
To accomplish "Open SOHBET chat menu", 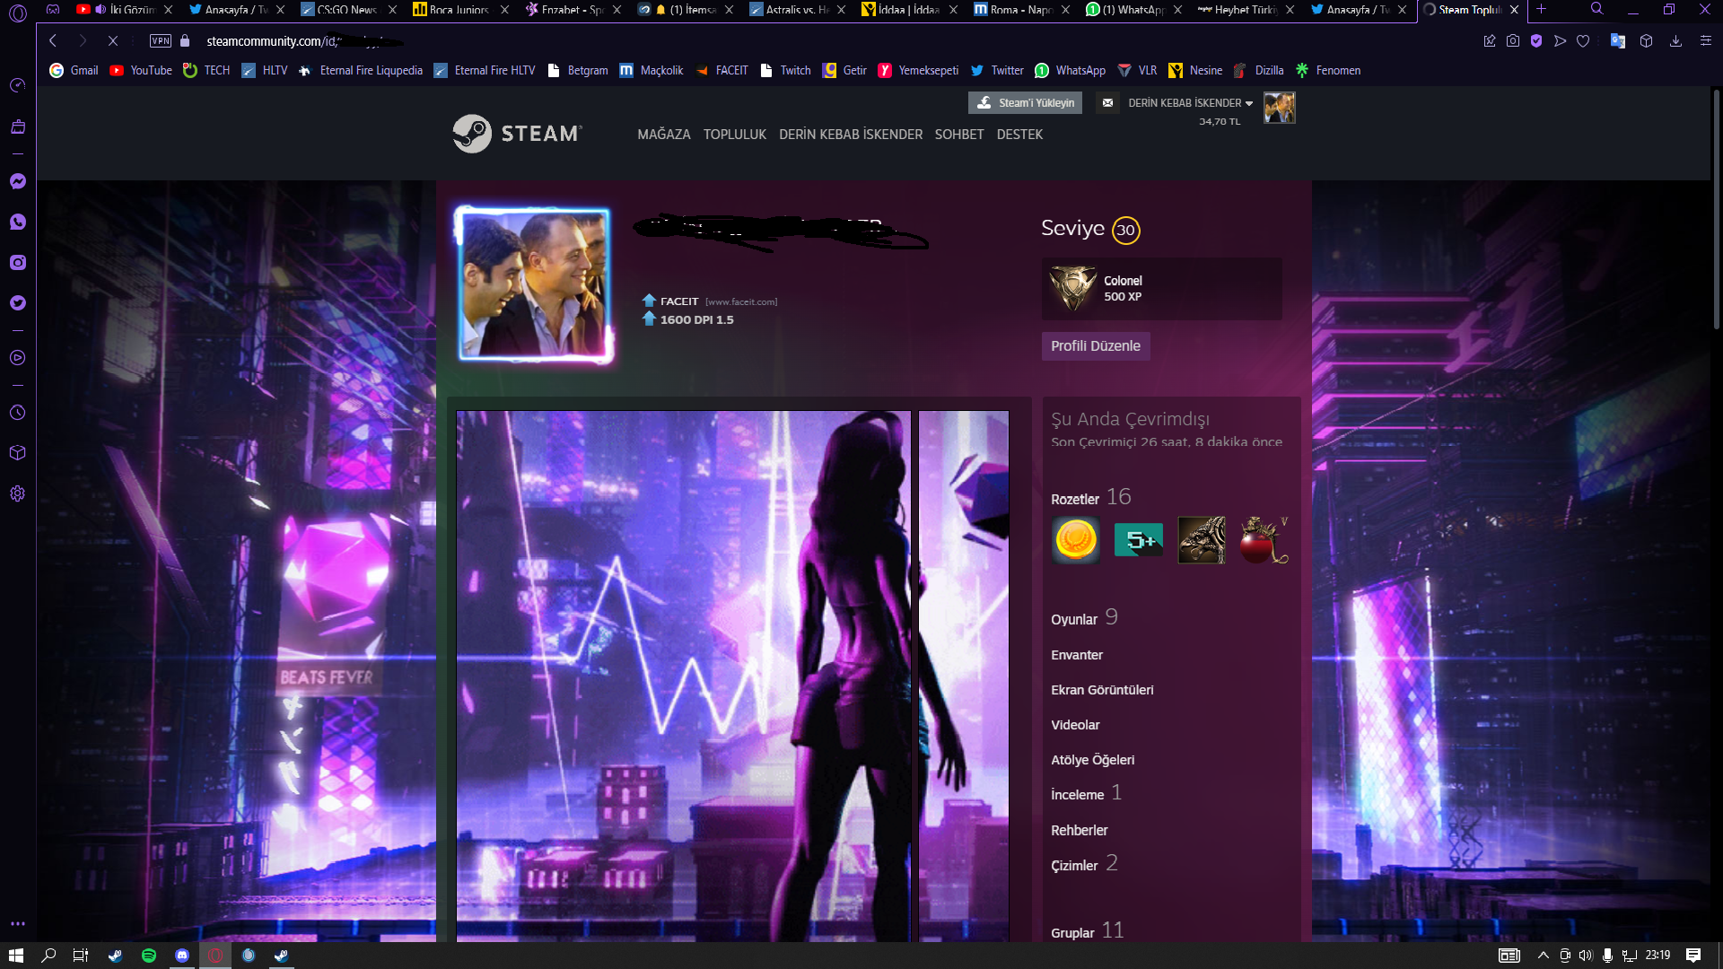I will (959, 135).
